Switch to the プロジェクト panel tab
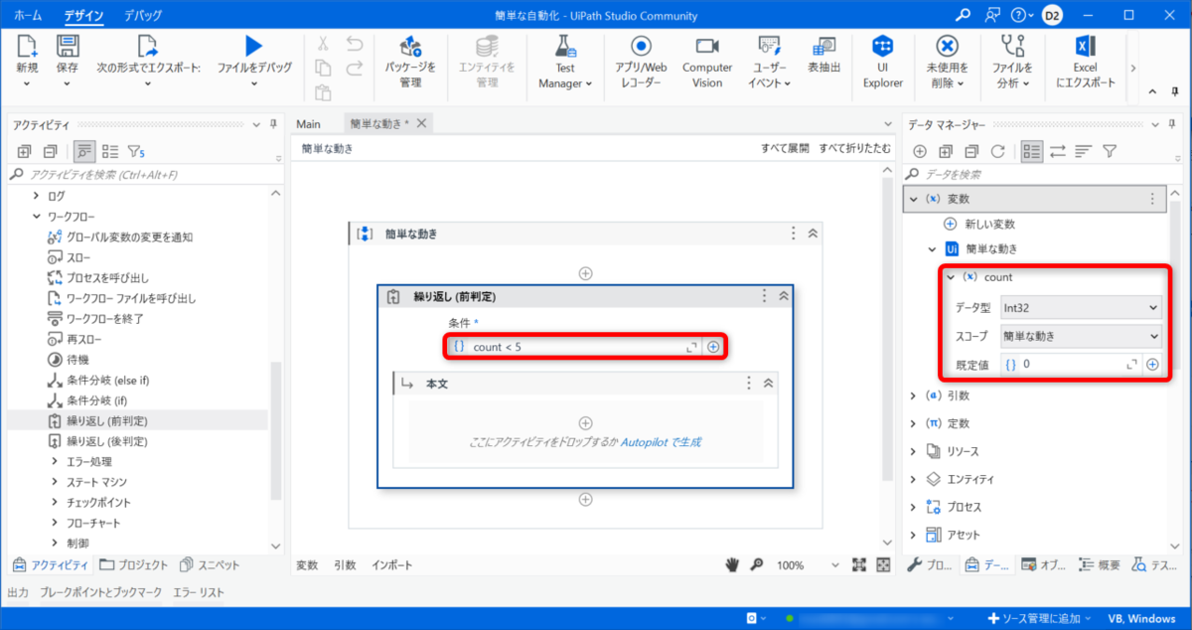Image resolution: width=1192 pixels, height=630 pixels. pyautogui.click(x=134, y=564)
